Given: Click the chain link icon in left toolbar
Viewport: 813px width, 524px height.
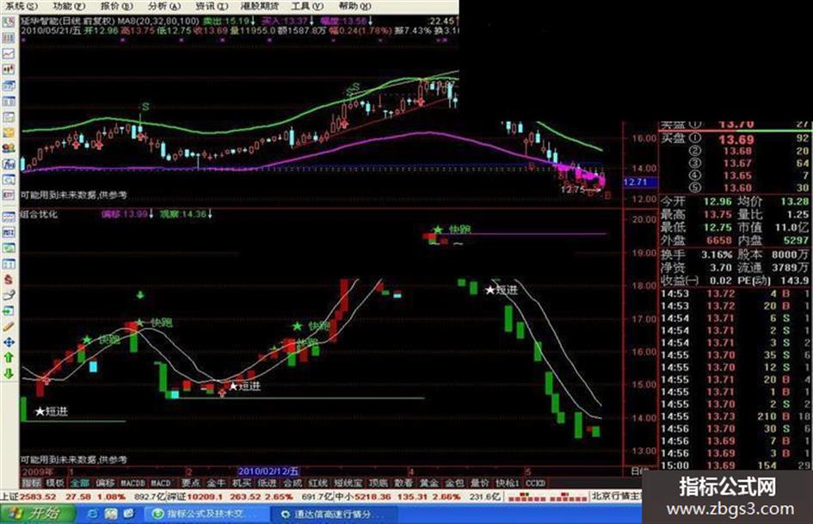Looking at the screenshot, I should click(9, 295).
